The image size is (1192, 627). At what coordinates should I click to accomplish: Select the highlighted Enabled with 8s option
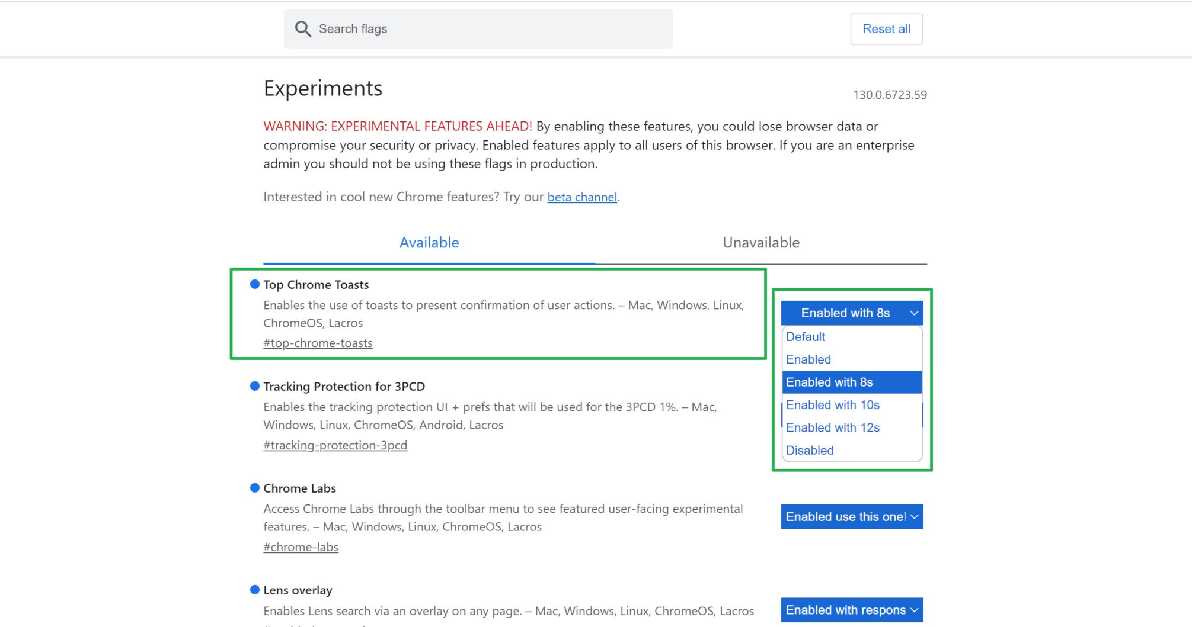pyautogui.click(x=852, y=382)
